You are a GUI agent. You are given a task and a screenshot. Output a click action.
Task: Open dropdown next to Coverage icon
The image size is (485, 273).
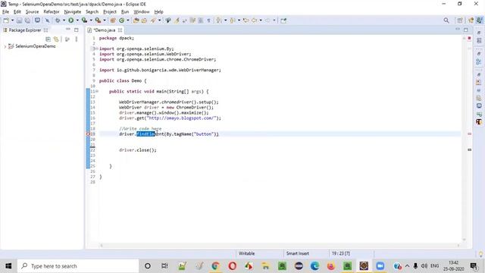click(x=91, y=20)
